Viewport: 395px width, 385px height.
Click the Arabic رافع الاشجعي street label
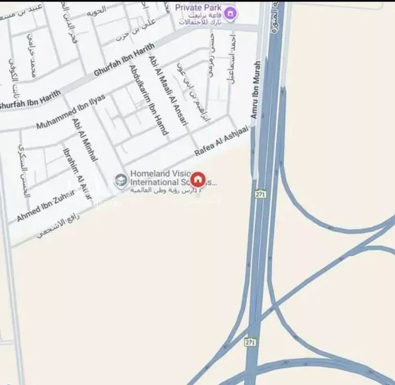[x=58, y=226]
